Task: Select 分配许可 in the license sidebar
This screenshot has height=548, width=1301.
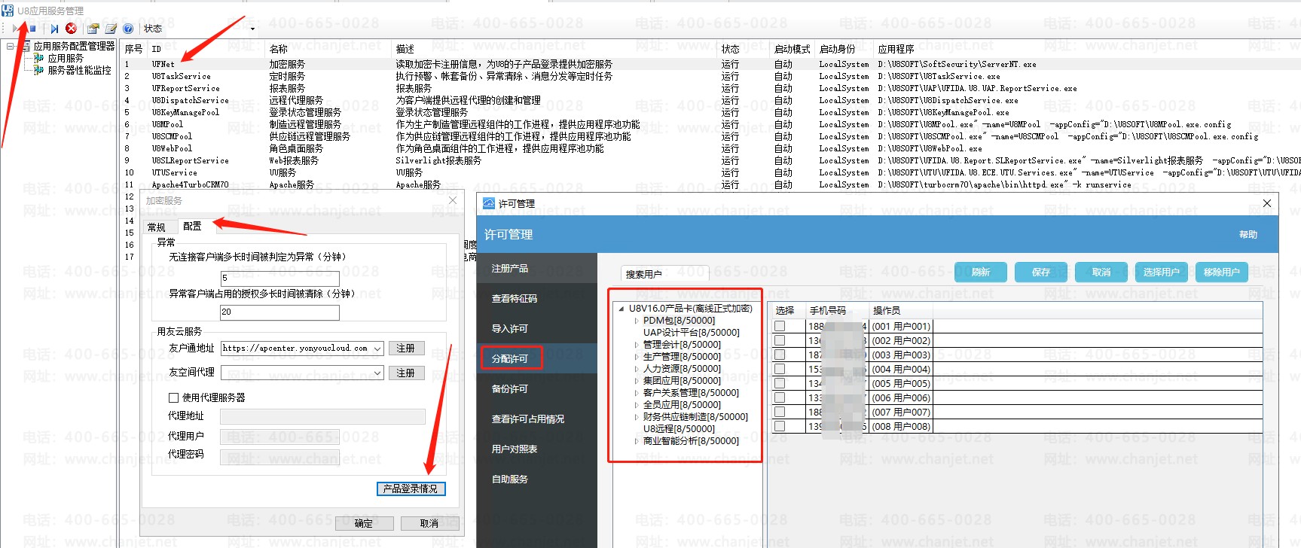Action: [537, 359]
